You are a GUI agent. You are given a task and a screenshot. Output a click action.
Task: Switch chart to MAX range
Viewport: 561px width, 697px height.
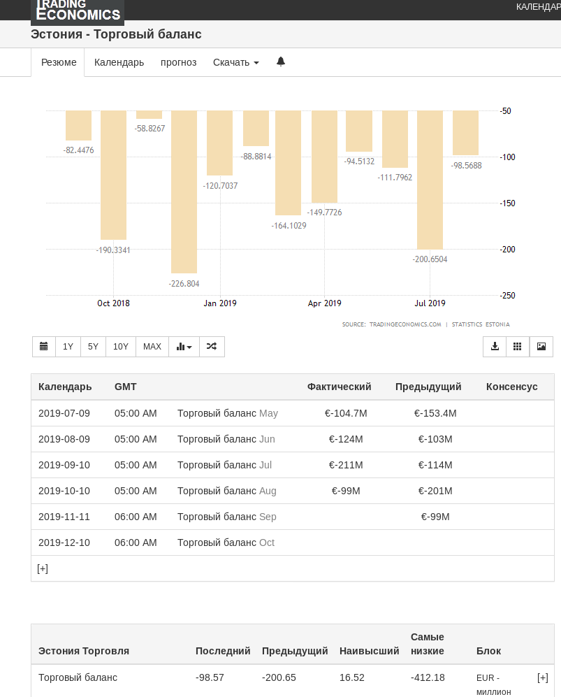coord(152,347)
